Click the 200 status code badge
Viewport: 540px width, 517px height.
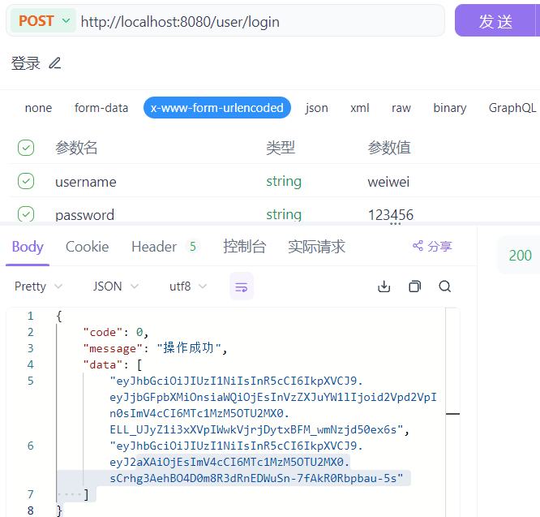click(520, 256)
